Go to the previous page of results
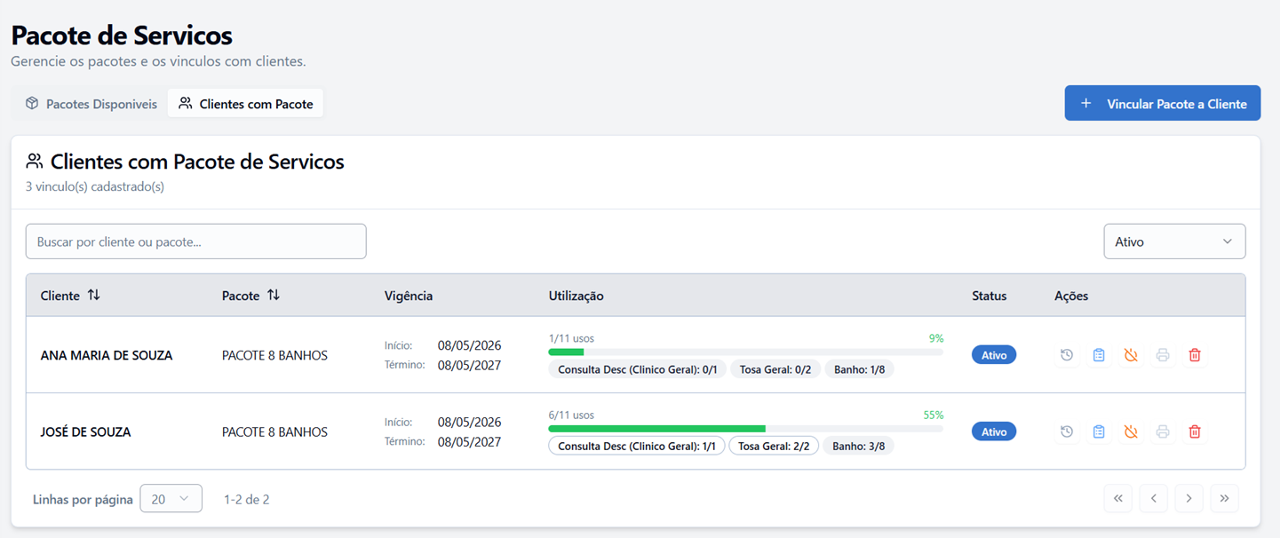Viewport: 1280px width, 538px height. (1154, 498)
